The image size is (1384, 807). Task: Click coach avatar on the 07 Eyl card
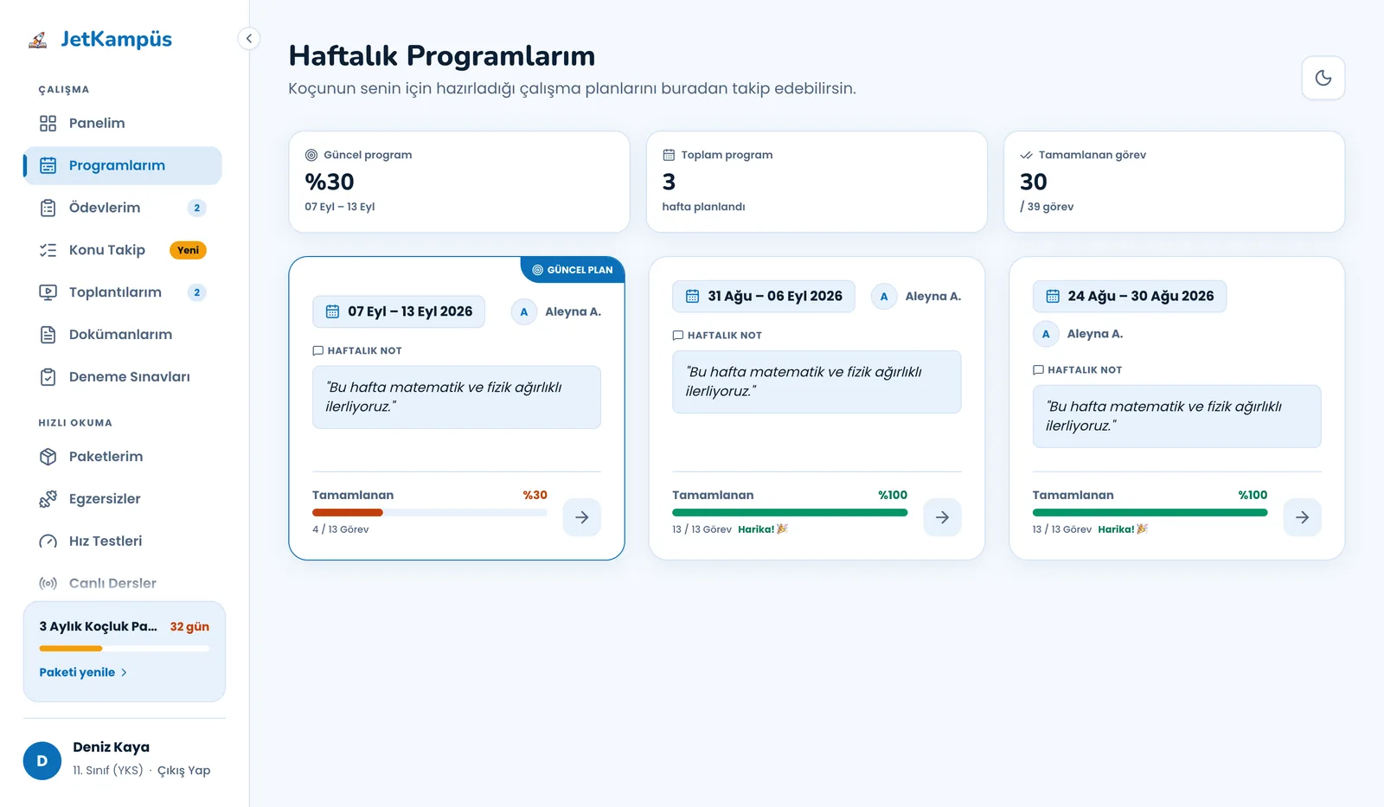coord(524,311)
